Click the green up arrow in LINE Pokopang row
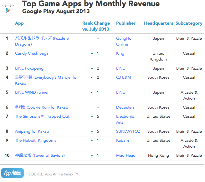Image resolution: width=205 pixels, height=182 pixels. coord(92,68)
